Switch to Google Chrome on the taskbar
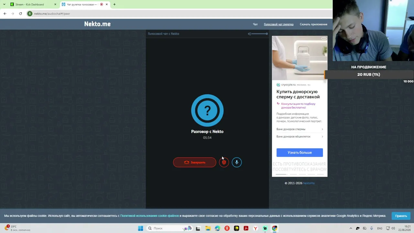The width and height of the screenshot is (414, 233). point(275,228)
